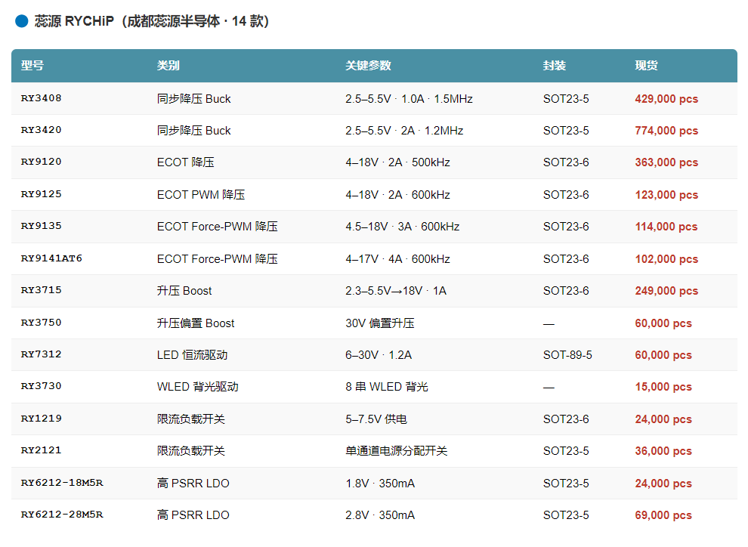This screenshot has width=748, height=547.
Task: Click RY3715 package SOT23-6
Action: click(x=566, y=291)
